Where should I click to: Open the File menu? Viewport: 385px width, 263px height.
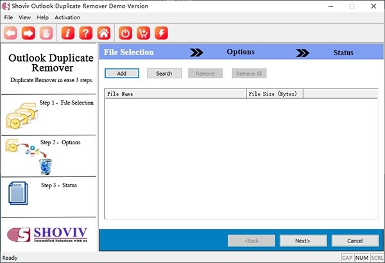[x=8, y=17]
